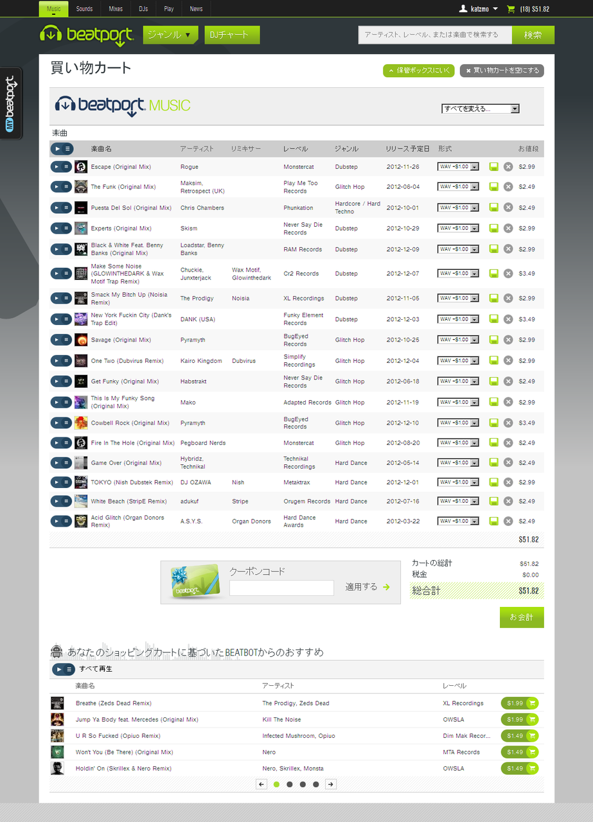Go to Beatport home via header logo

pyautogui.click(x=87, y=35)
